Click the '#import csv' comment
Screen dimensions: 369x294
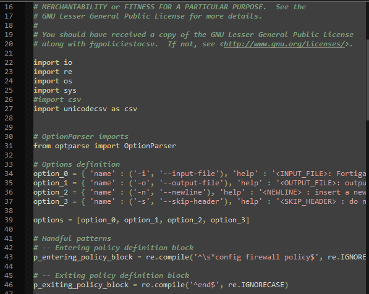tap(57, 99)
